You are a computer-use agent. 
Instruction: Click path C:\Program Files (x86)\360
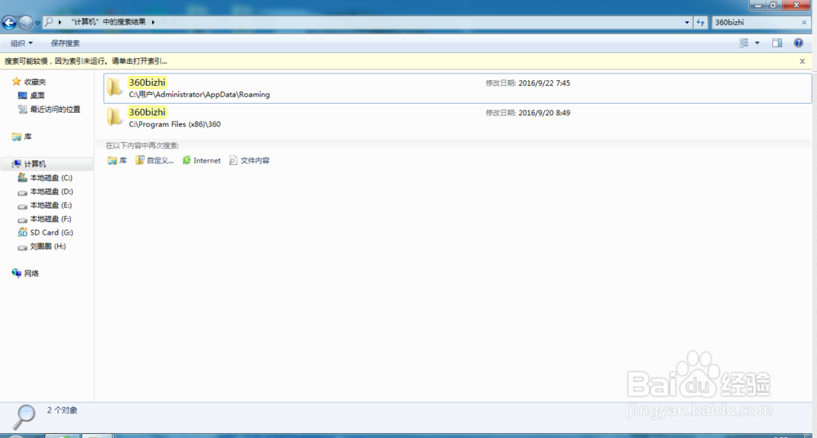[175, 125]
